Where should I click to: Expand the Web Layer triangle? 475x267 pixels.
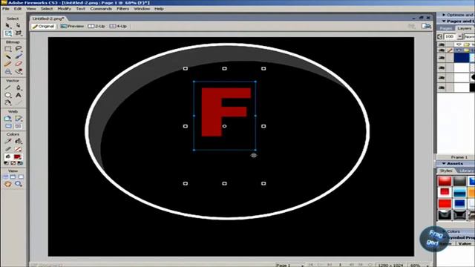click(459, 44)
